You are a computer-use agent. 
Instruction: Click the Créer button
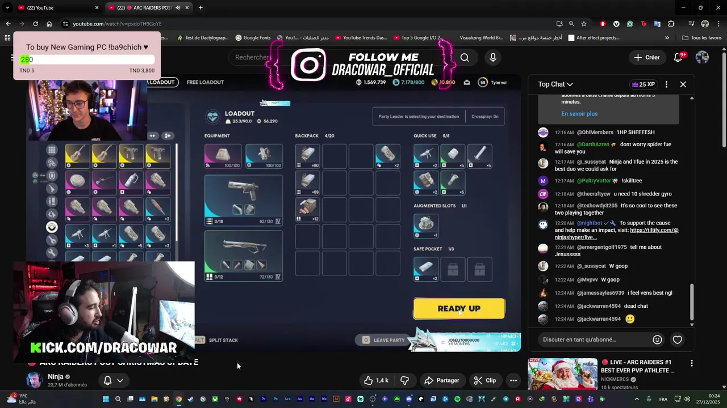[647, 57]
